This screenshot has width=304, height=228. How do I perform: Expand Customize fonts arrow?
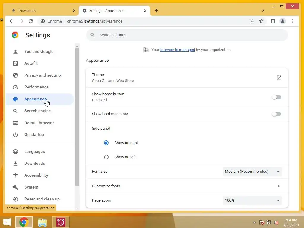pyautogui.click(x=279, y=186)
